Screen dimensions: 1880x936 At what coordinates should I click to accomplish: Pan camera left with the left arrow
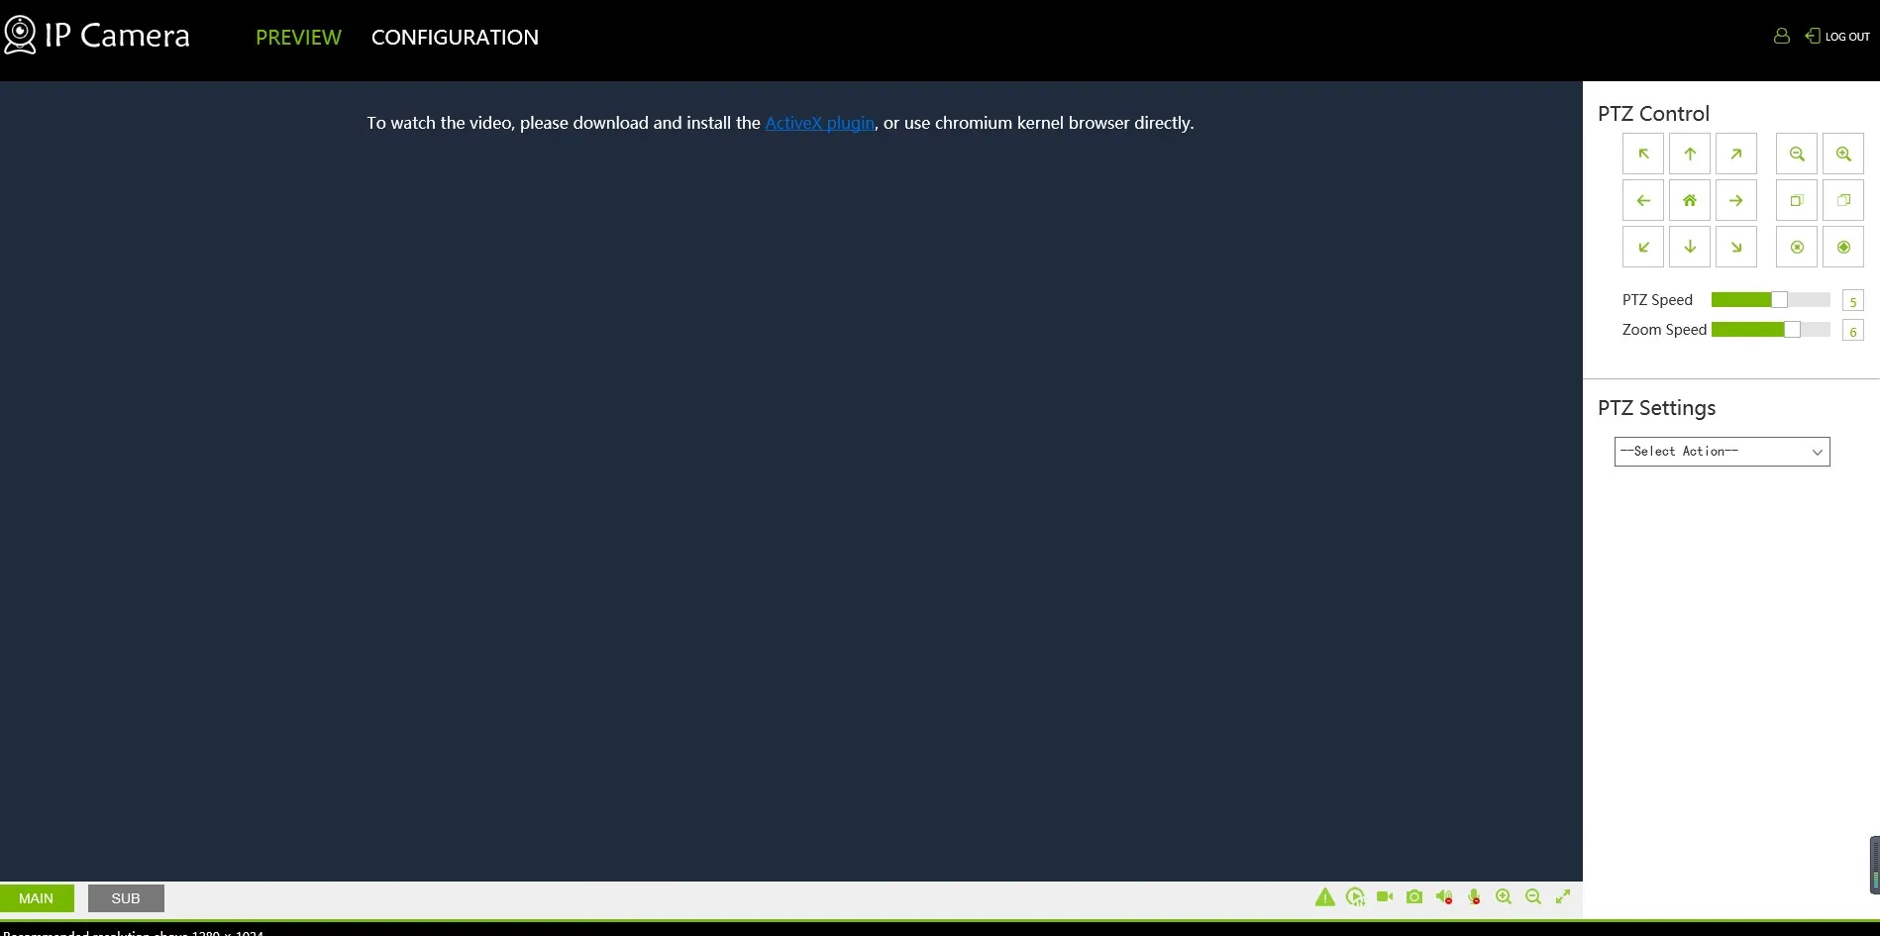[x=1643, y=200]
